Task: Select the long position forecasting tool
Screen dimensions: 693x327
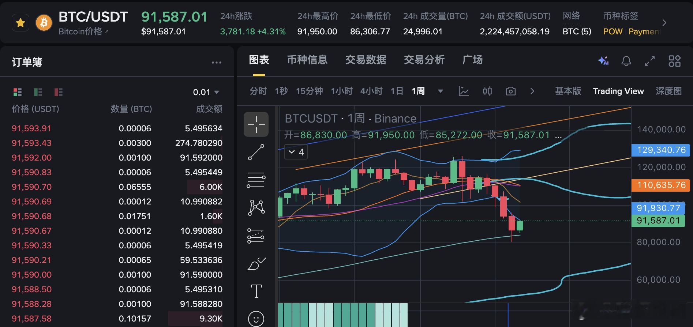Action: (x=256, y=236)
